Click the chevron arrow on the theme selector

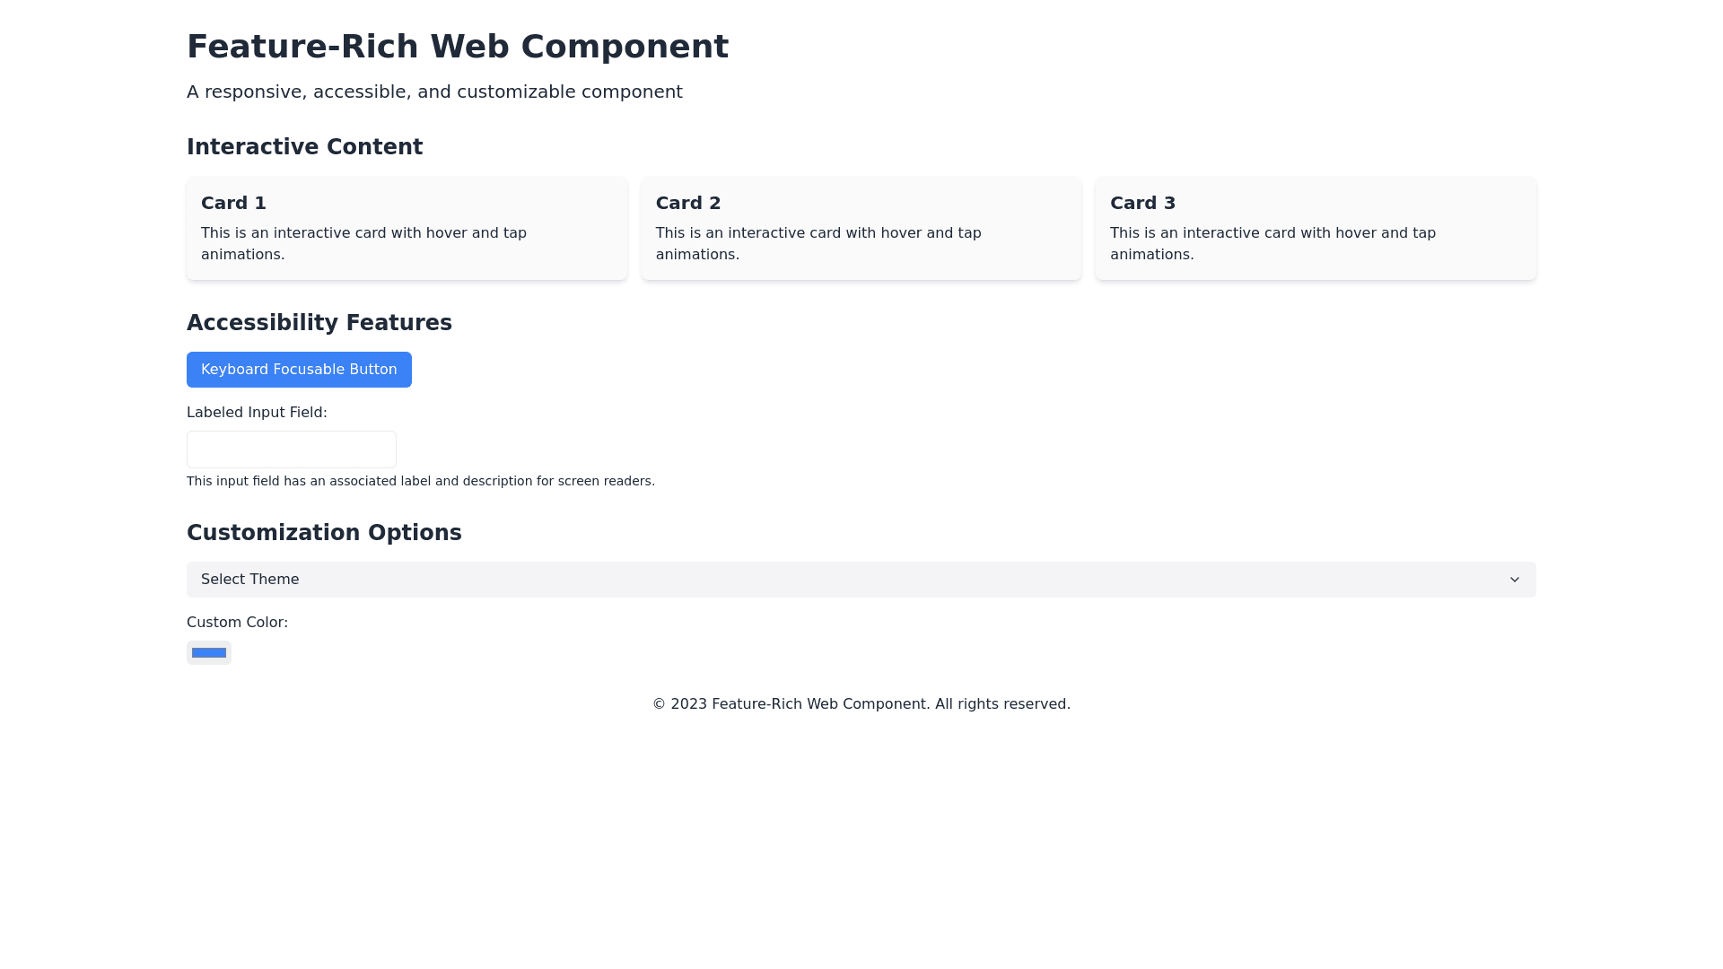(1514, 580)
